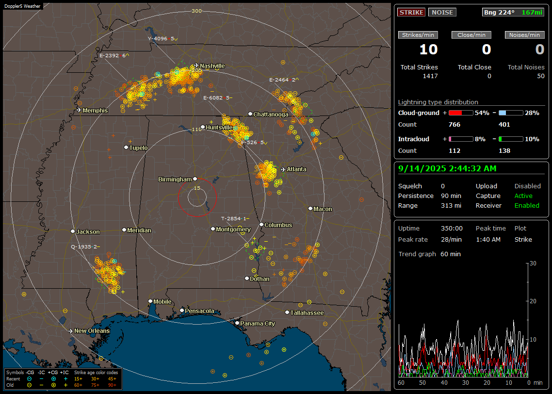Click the Receiver status Enabled

click(527, 206)
